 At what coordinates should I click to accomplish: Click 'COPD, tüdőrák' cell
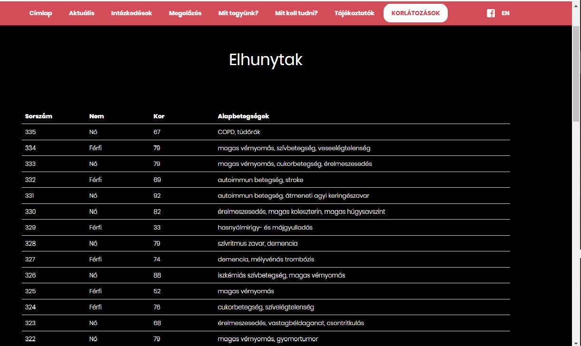coord(239,132)
